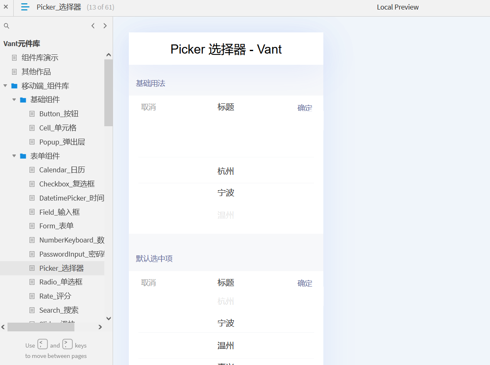Click the page icon beside Form_表单
490x365 pixels.
tap(32, 226)
